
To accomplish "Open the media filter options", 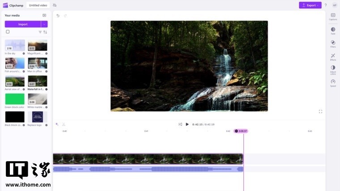I will pos(40,32).
